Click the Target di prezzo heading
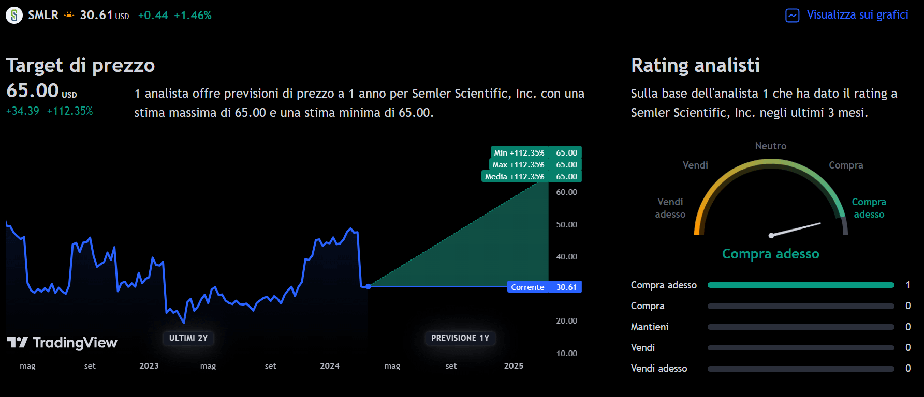This screenshot has width=924, height=397. [x=80, y=66]
